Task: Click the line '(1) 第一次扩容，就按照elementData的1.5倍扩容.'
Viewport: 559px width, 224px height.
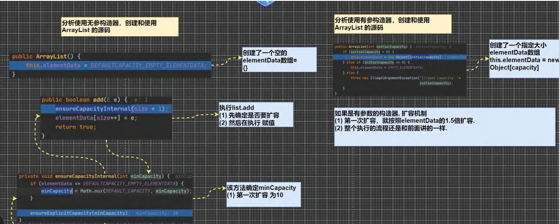Action: coord(405,121)
